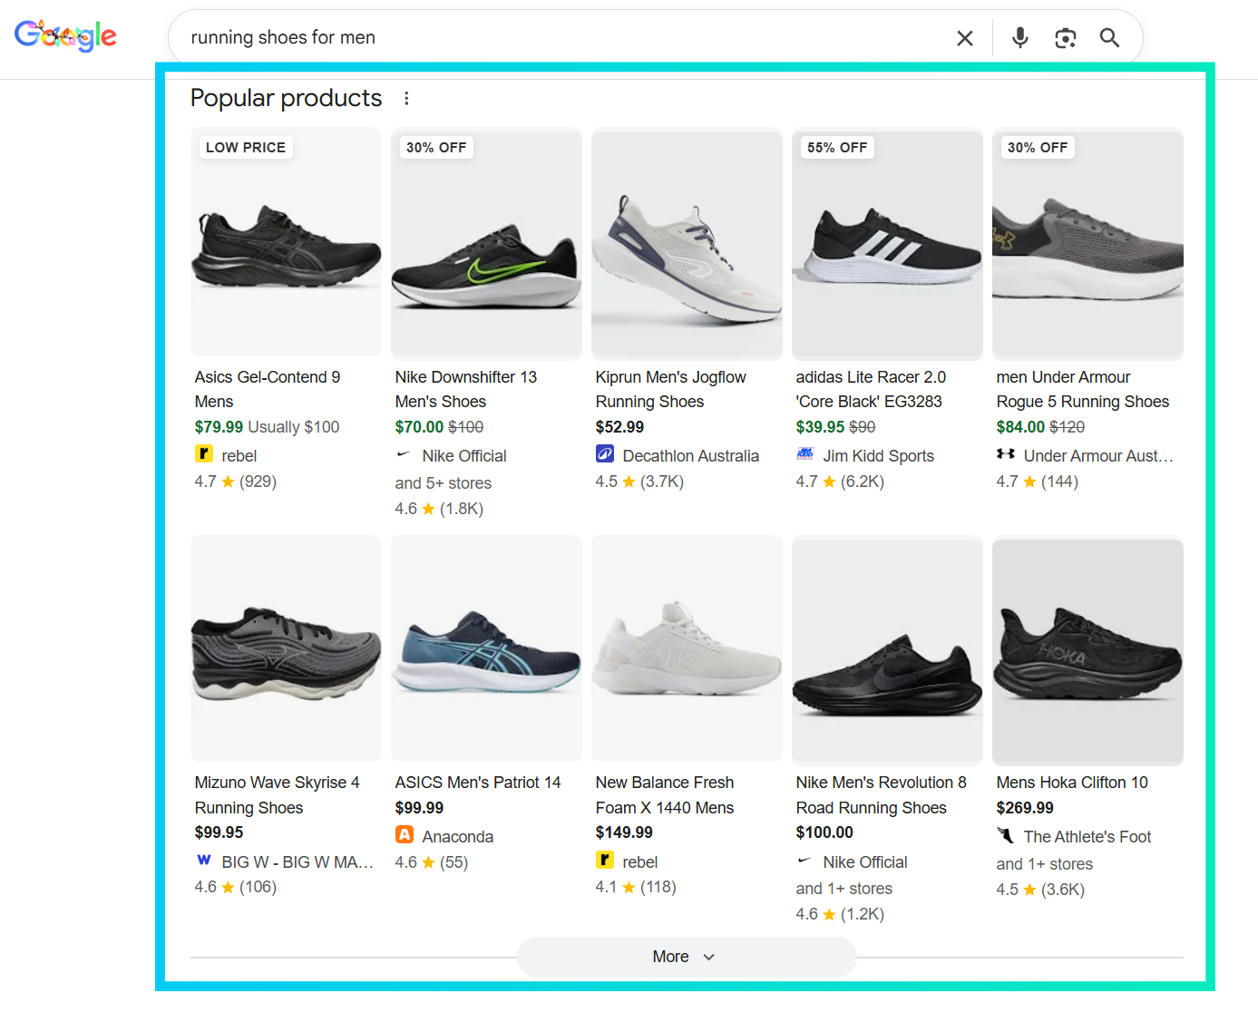Click the Google logo
Viewport: 1258px width, 1012px height.
click(x=64, y=35)
